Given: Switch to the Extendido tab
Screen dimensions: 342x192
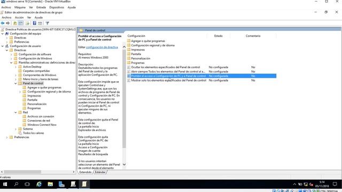Looking at the screenshot, I should coord(85,172).
